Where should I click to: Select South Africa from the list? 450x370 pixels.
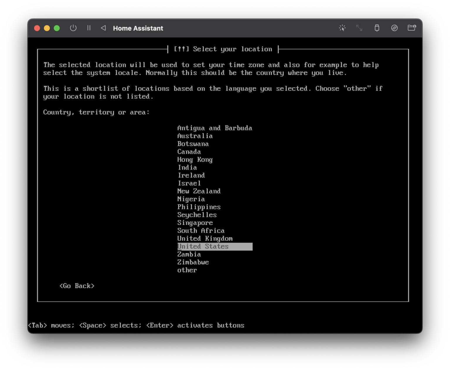pyautogui.click(x=201, y=231)
